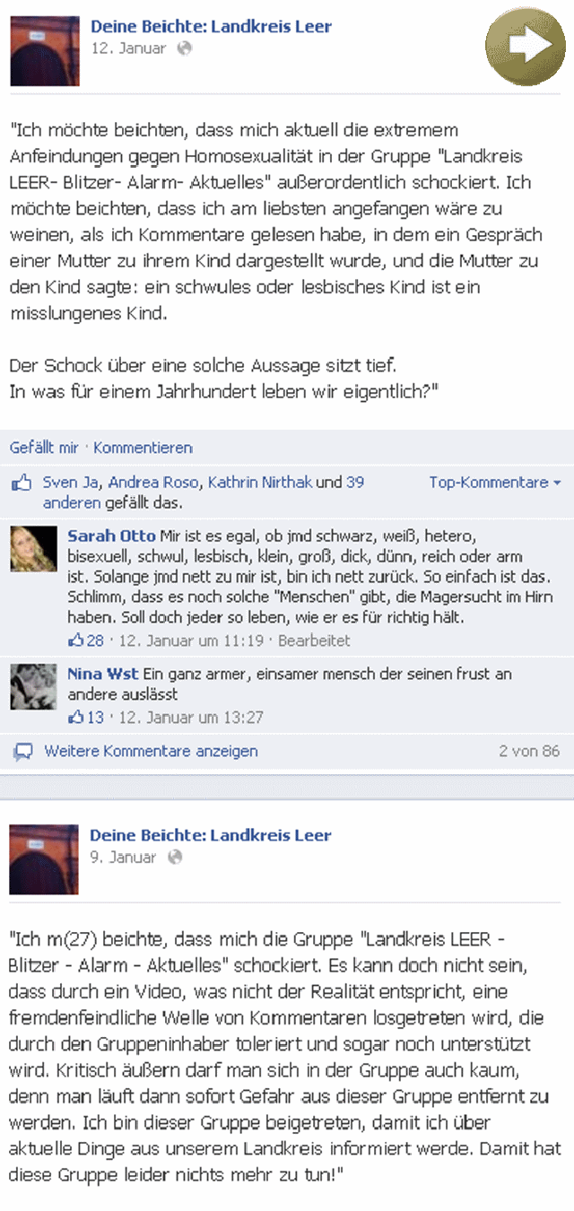Click the globe privacy icon next to 9. Januar

[x=175, y=857]
